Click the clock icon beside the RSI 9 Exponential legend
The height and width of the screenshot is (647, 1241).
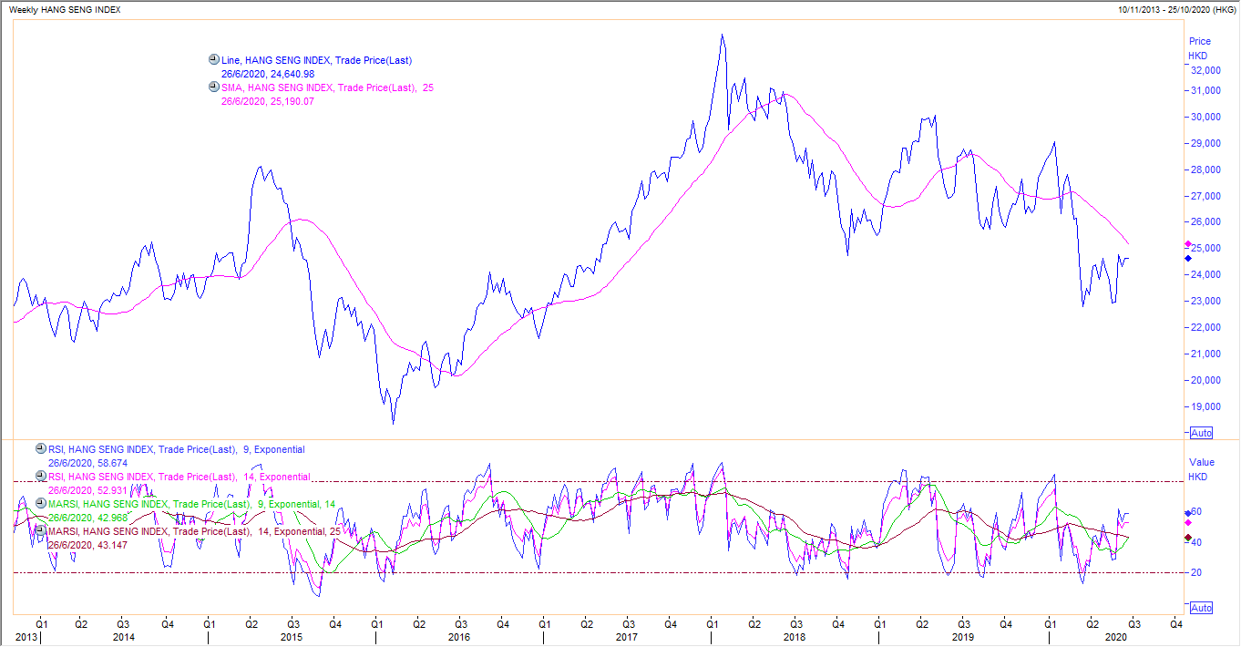[40, 449]
